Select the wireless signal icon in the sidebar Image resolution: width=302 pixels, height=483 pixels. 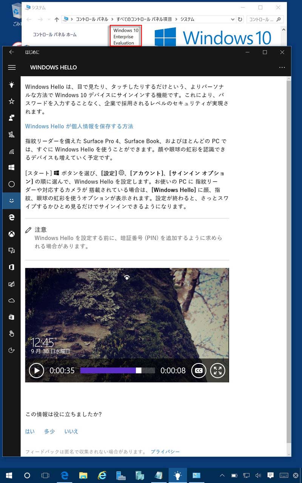coord(12,151)
